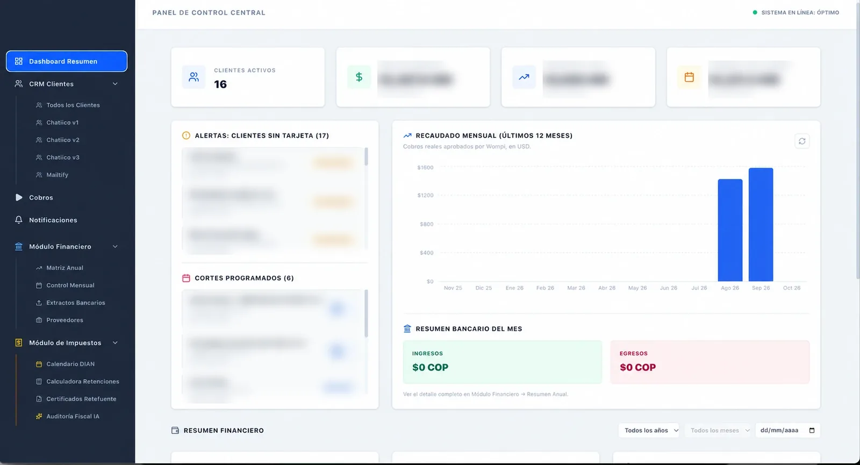Click the orange calendar card icon
Image resolution: width=860 pixels, height=465 pixels.
pos(689,77)
